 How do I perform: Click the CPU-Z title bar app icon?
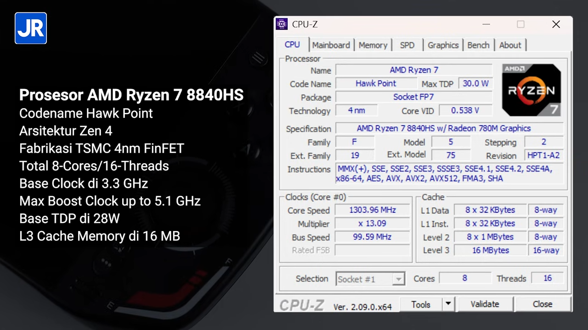[282, 24]
